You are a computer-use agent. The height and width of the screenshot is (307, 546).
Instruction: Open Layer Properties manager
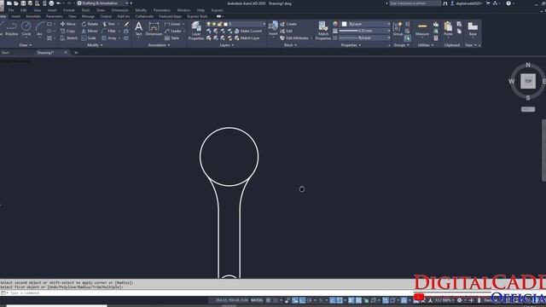(x=196, y=31)
